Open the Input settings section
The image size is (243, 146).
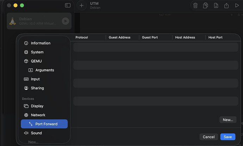tap(44, 79)
